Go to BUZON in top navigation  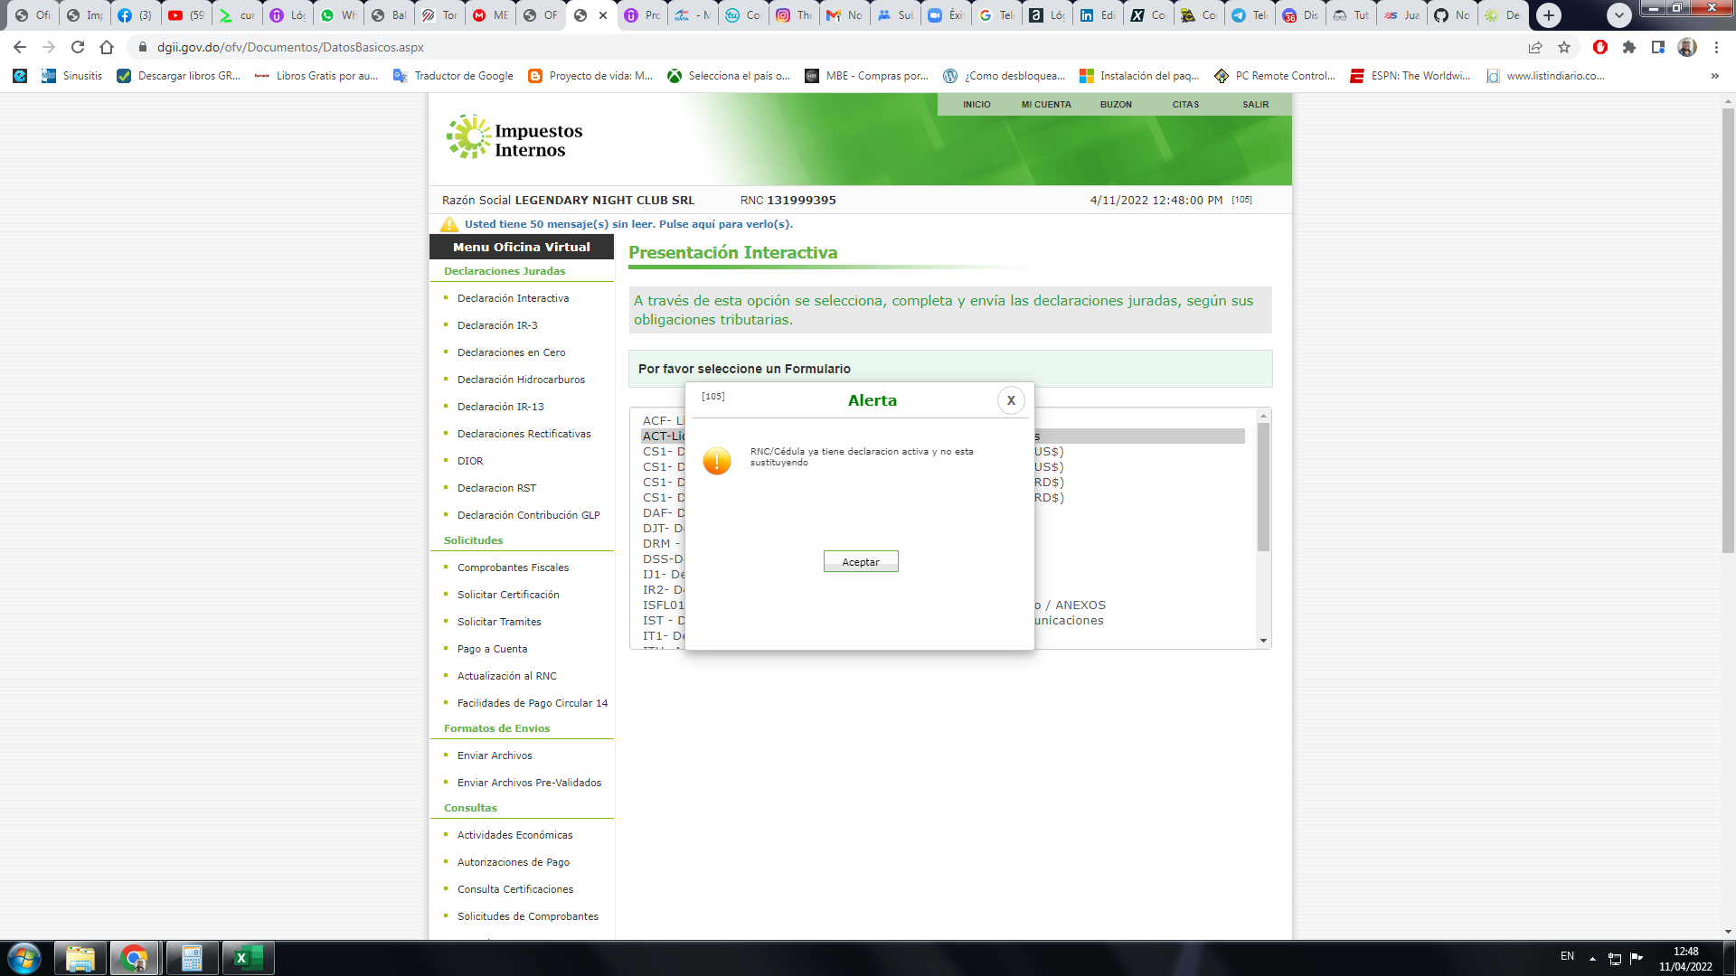[x=1116, y=105]
